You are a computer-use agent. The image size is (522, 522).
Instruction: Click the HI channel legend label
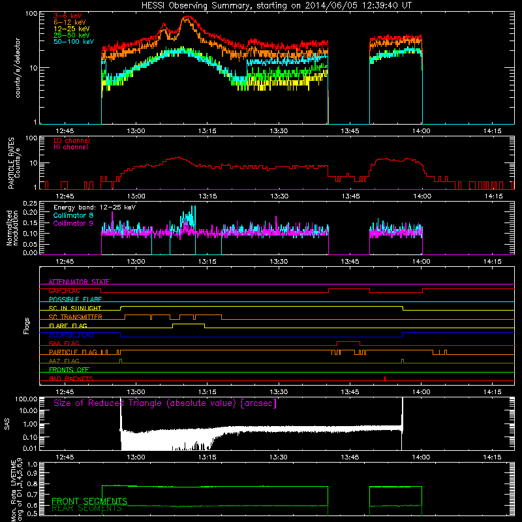[70, 147]
